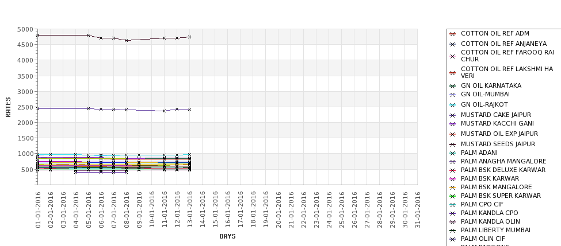Select GN OIL-MUMBAI legend entry
The image size is (561, 246).
(x=485, y=94)
